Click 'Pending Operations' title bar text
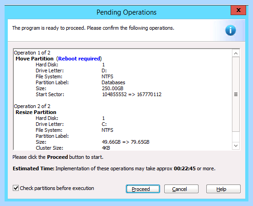 tap(126, 12)
